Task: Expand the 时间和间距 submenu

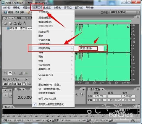Action: point(53,48)
